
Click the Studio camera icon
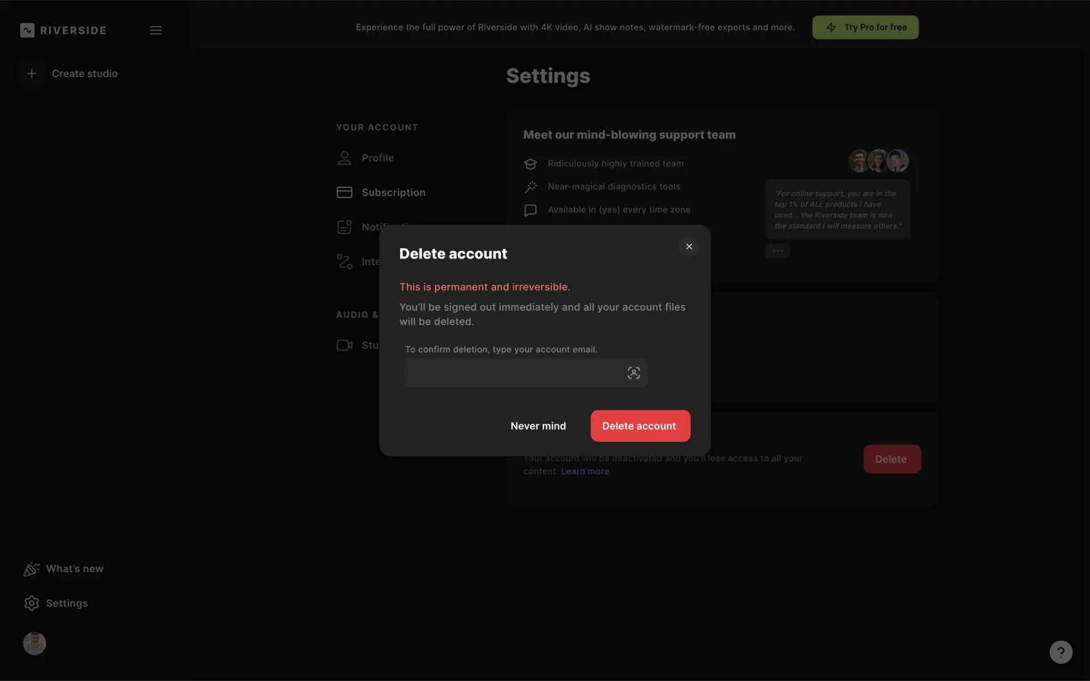click(345, 345)
